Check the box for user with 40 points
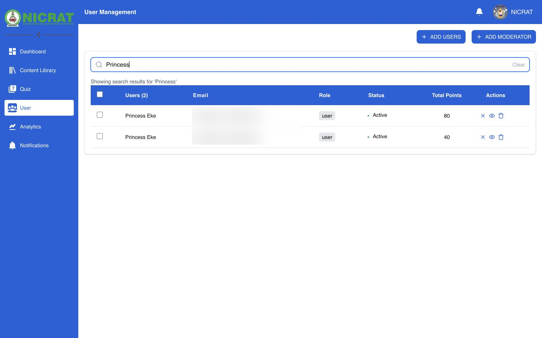Viewport: 542px width, 338px height. (x=100, y=136)
